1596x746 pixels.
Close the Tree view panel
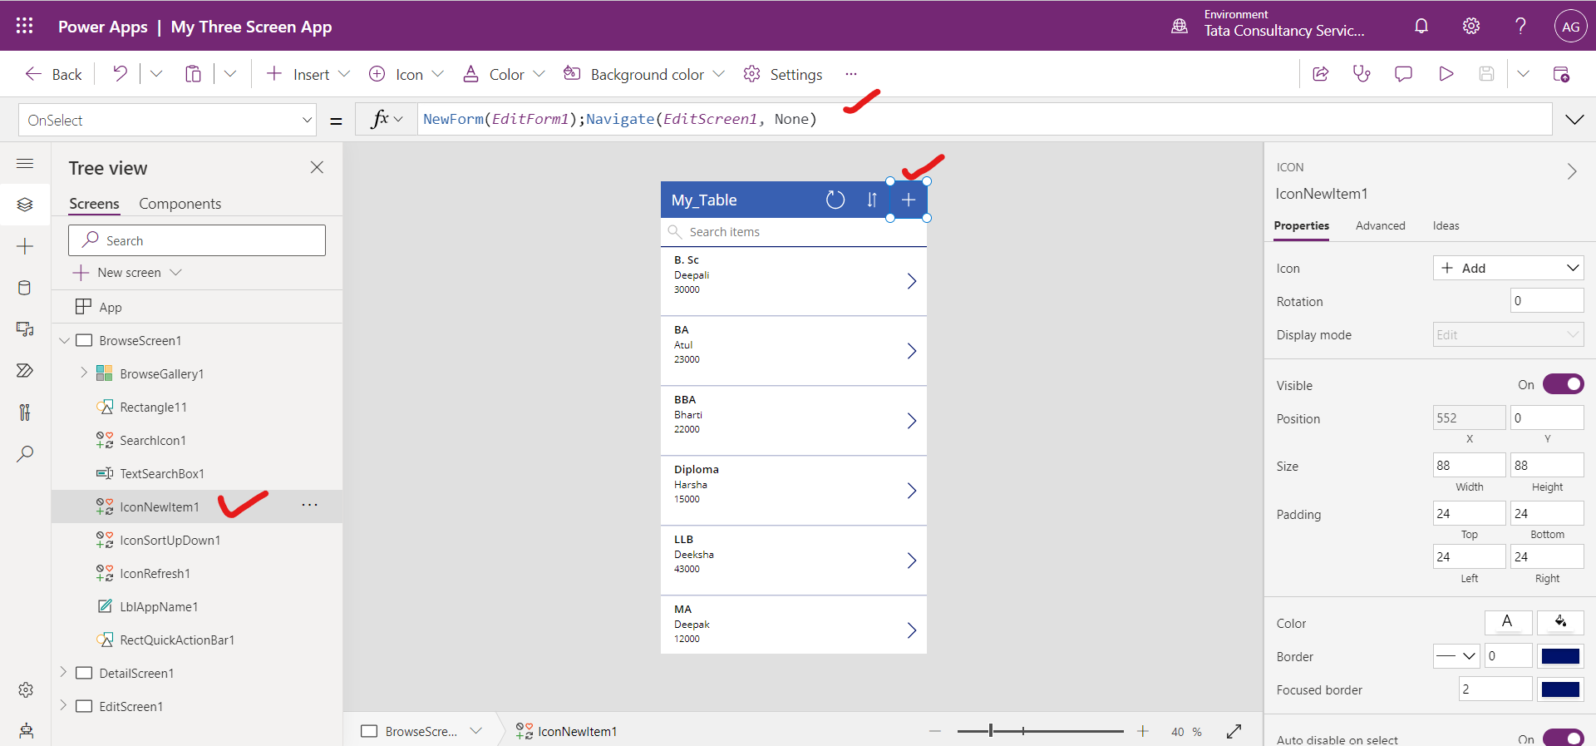click(x=317, y=167)
